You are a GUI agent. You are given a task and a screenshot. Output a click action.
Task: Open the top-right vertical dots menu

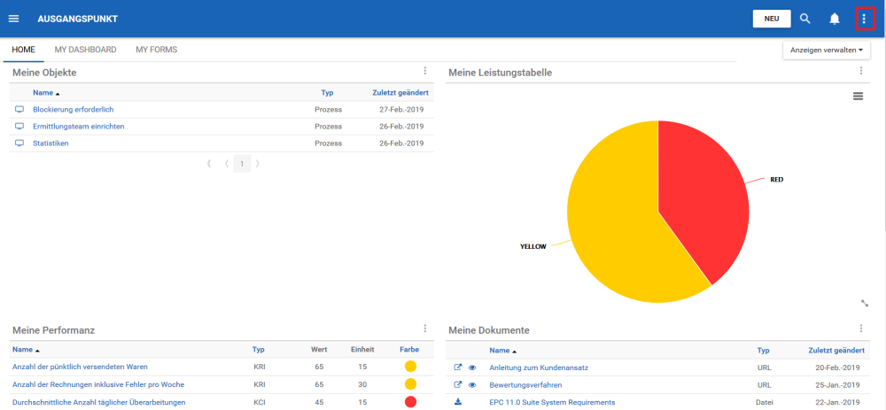tap(864, 19)
